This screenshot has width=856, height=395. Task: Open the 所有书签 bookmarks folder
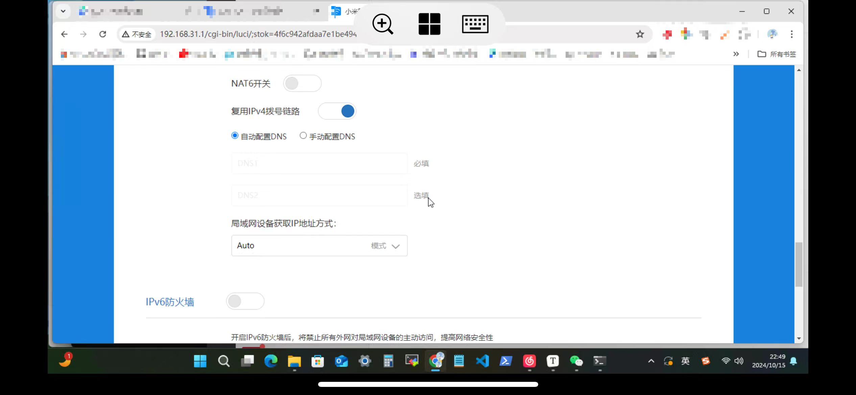point(777,54)
